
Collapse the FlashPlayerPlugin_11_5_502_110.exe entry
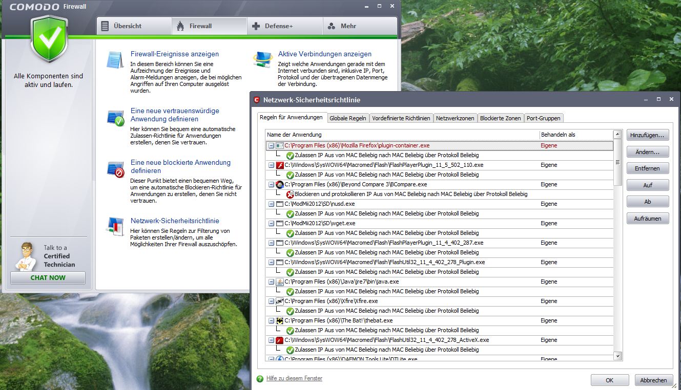click(x=271, y=165)
